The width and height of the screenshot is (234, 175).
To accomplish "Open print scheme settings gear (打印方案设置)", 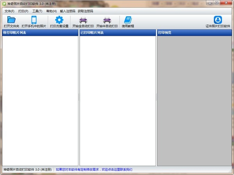I will pos(59,21).
